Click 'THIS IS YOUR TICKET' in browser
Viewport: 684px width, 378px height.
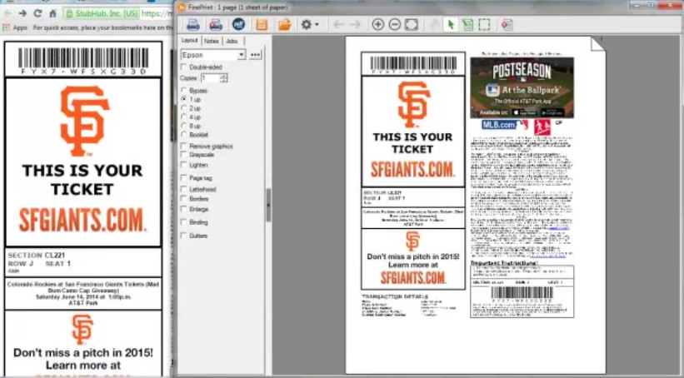pyautogui.click(x=82, y=180)
